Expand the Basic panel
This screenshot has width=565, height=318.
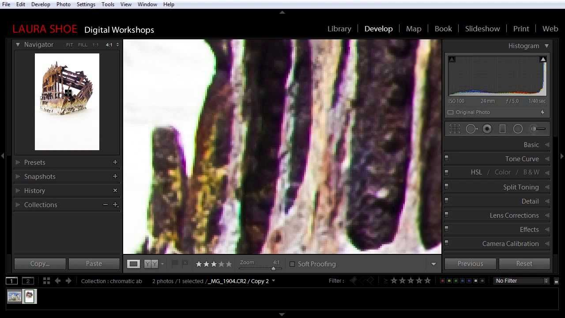pos(531,144)
